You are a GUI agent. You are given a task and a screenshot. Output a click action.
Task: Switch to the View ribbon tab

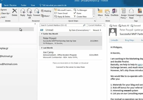[33, 5]
